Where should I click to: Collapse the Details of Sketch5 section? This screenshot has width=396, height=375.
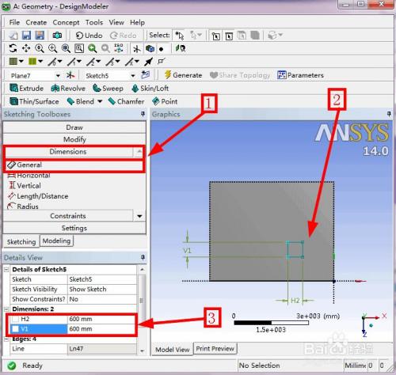pos(6,269)
